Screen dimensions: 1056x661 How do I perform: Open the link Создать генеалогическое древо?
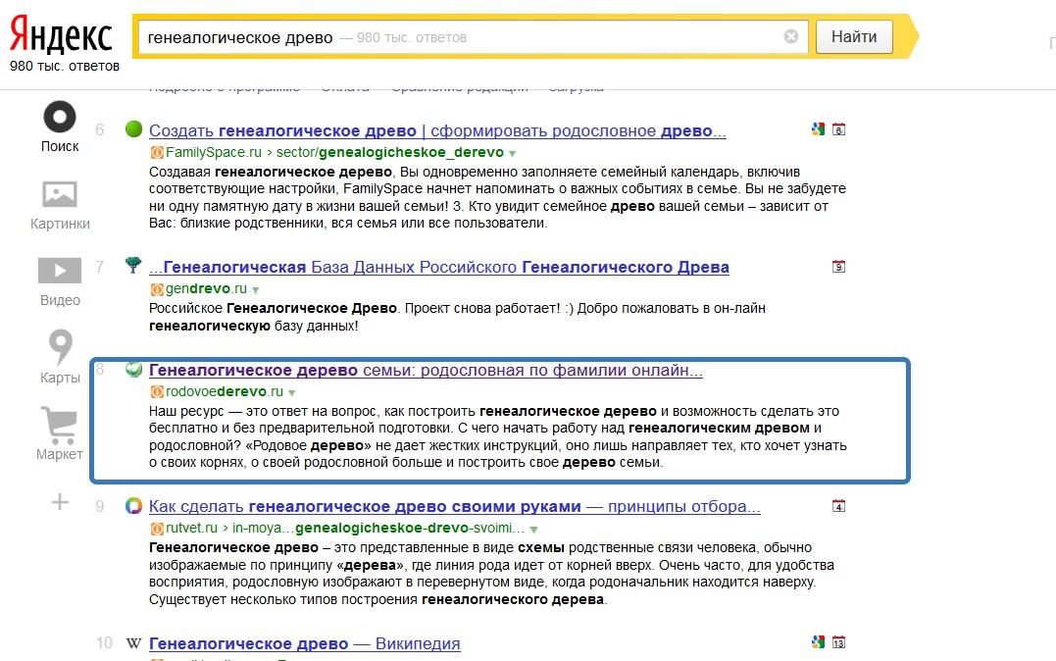437,130
